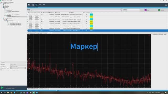Click the yellow value cell in the second table row
Screen dimensions: 168x94
(x=91, y=17)
